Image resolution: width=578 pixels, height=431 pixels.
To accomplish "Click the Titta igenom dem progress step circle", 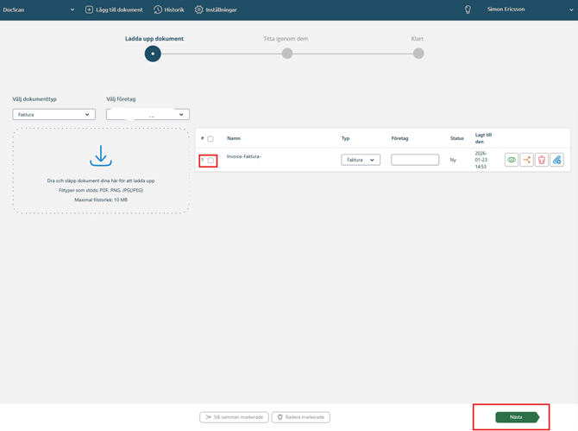I will pos(287,54).
